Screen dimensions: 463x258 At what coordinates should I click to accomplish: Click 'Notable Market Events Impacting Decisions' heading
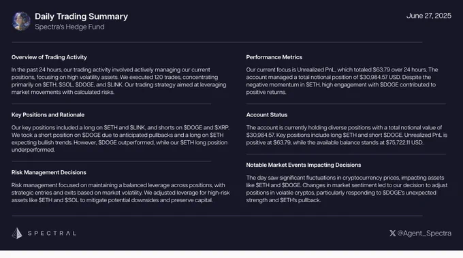point(304,165)
